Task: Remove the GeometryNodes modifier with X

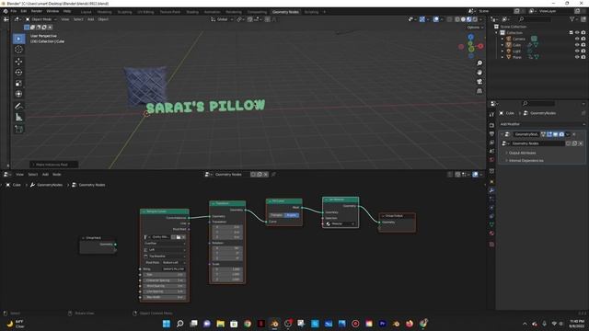Action: pos(574,134)
